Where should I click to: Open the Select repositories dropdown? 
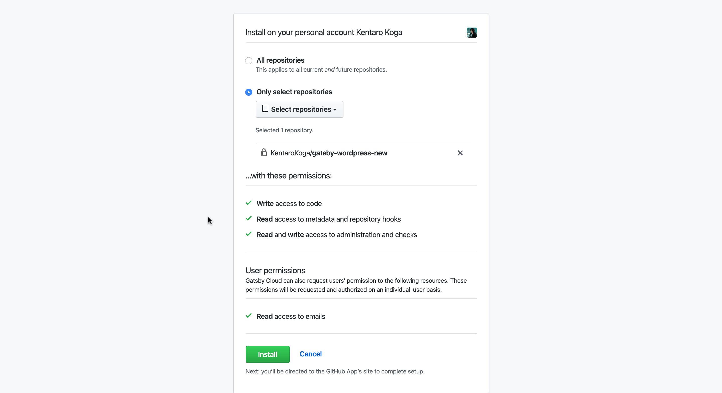pos(299,109)
